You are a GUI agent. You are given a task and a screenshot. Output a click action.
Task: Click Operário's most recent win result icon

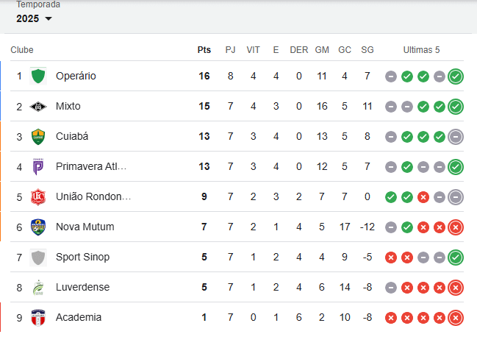pos(456,76)
